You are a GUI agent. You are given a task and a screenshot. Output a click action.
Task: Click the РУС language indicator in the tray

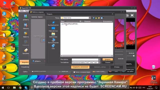pos(144,88)
